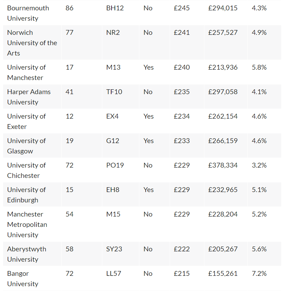Select the University of Chichester cell

pyautogui.click(x=32, y=170)
